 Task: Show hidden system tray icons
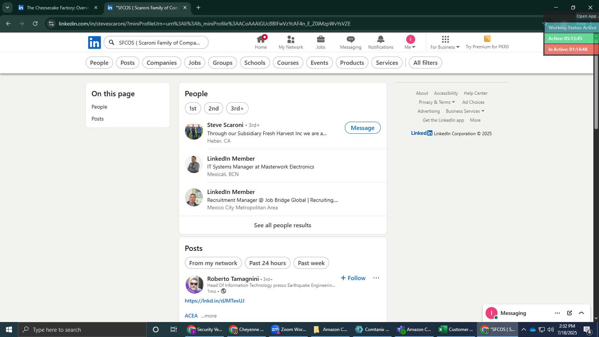tap(523, 330)
